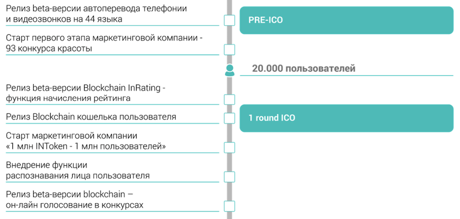This screenshot has width=460, height=219.
Task: Select the face recognition implementation text
Action: (x=78, y=170)
